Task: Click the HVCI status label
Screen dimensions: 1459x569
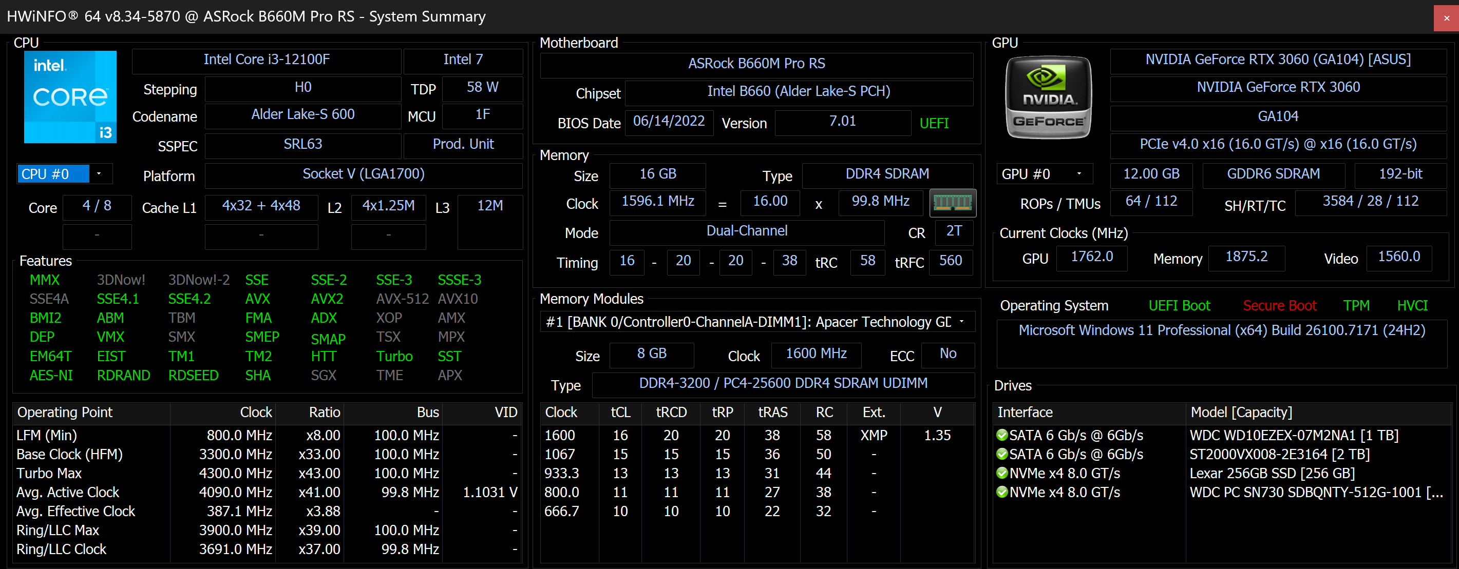Action: click(x=1412, y=305)
